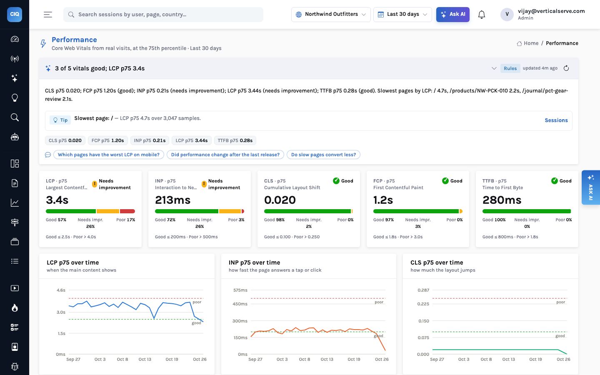This screenshot has width=600, height=375.
Task: Open the stacked cards sidebar icon
Action: point(15,242)
